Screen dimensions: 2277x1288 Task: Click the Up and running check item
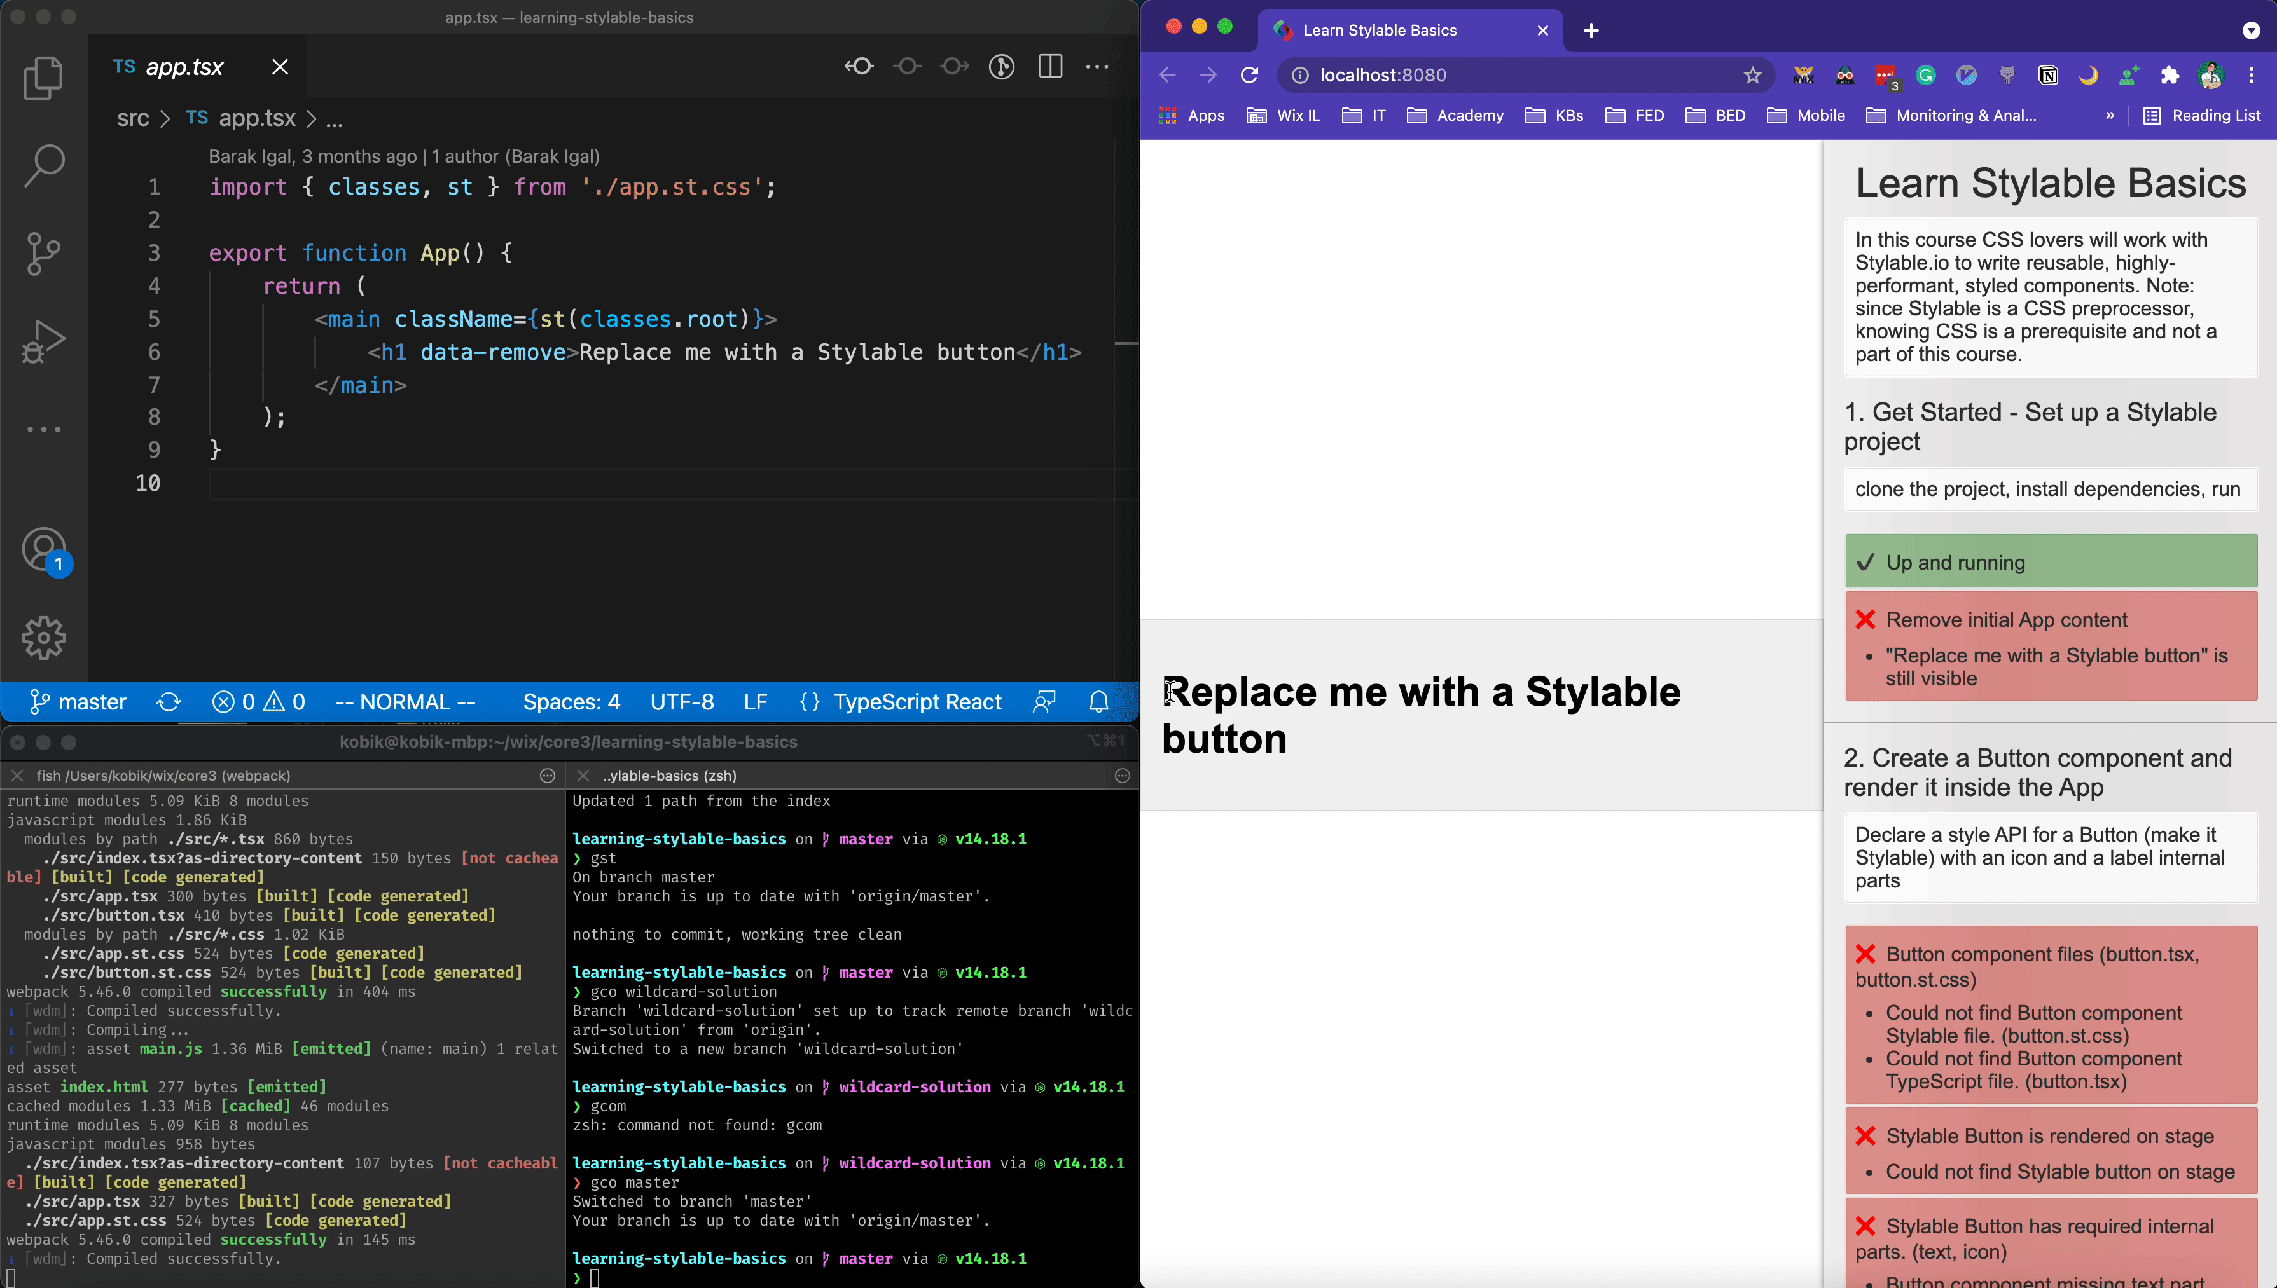[x=2051, y=562]
